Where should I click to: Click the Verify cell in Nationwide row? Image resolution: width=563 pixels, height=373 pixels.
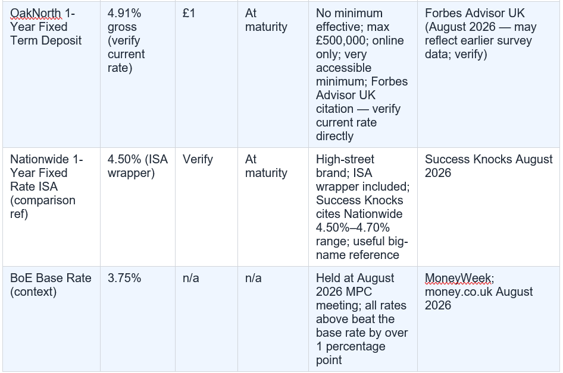(x=207, y=207)
